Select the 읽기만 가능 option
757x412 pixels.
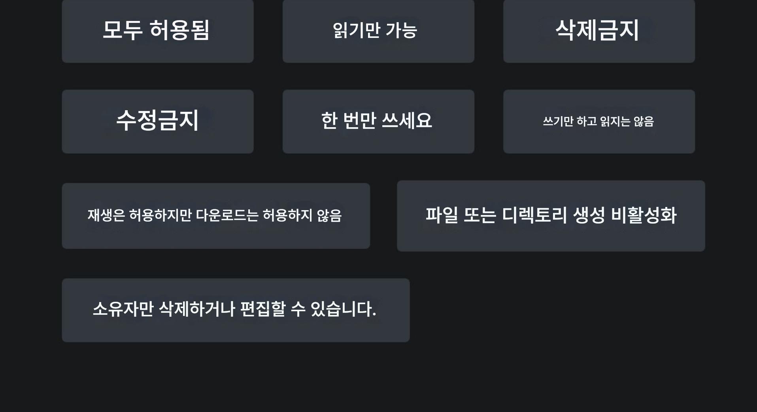(x=378, y=31)
